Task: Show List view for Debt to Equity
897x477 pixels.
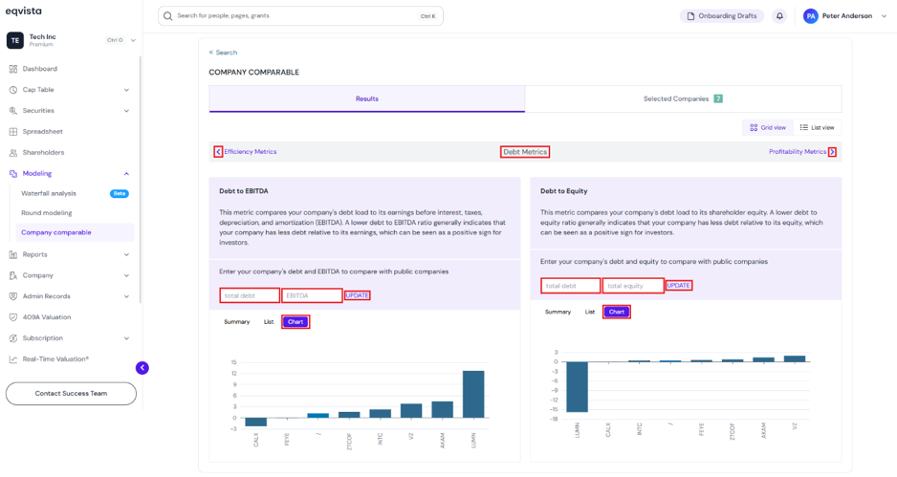Action: coord(590,312)
